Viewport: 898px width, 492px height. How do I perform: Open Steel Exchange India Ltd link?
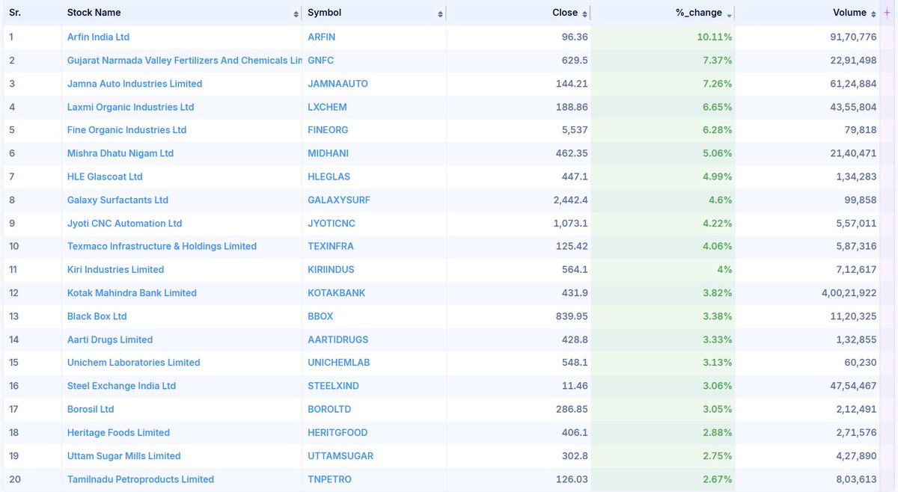click(121, 386)
